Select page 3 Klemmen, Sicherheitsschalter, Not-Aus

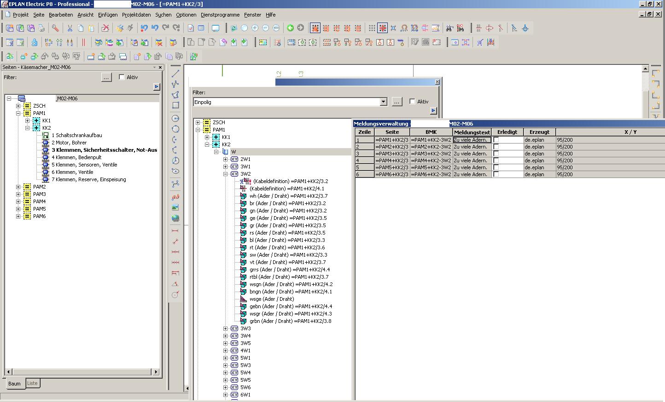[105, 150]
